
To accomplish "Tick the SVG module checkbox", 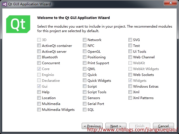I will click(x=130, y=40).
